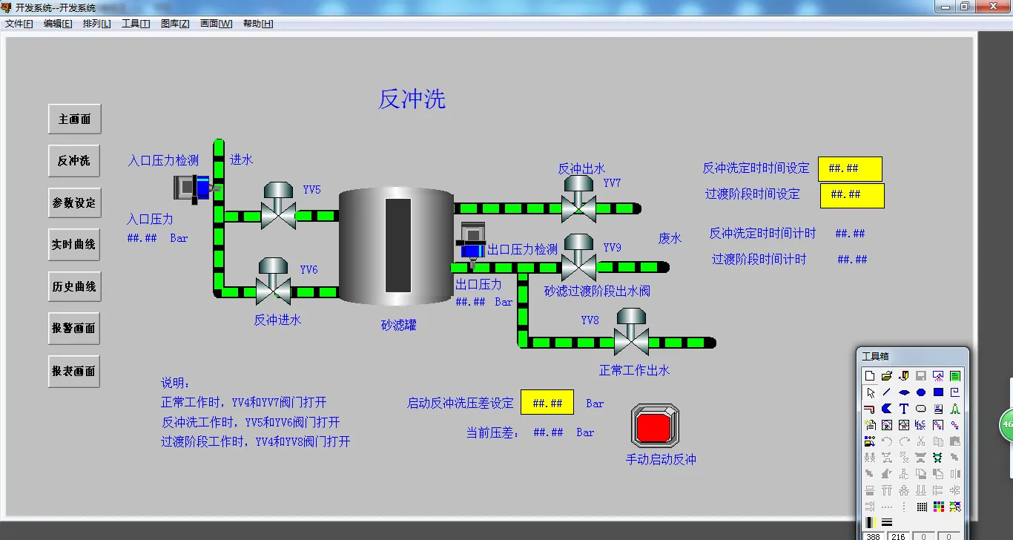Toggle the grid display icon
This screenshot has width=1013, height=540.
[x=922, y=506]
